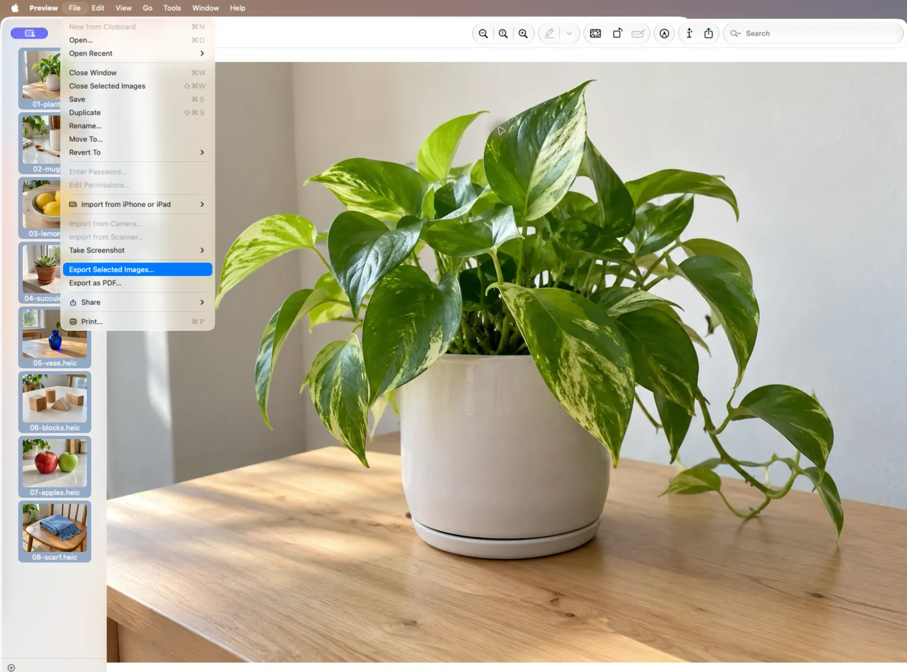Show the Markup toolbar
This screenshot has height=672, width=907.
(x=664, y=33)
